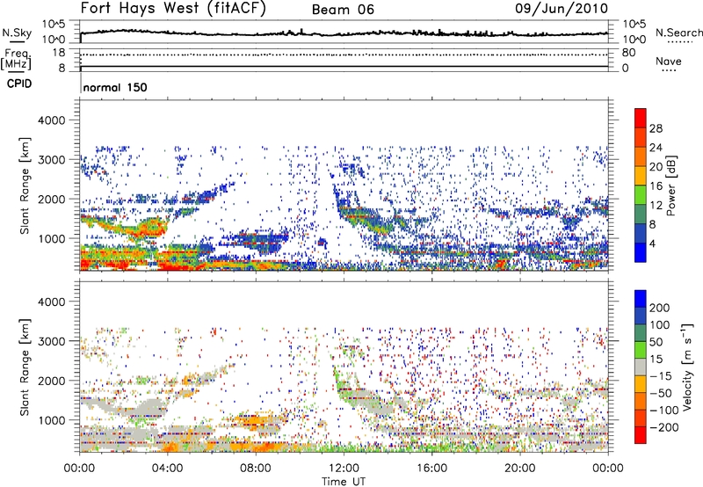Image resolution: width=703 pixels, height=487 pixels.
Task: Click the "N.Search" legend label
Action: pos(678,33)
